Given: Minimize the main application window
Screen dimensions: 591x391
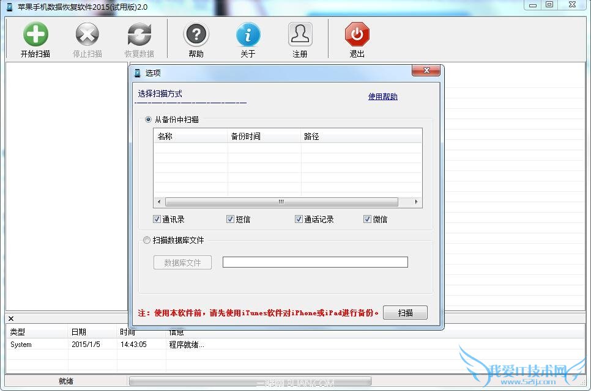Looking at the screenshot, I should (533, 5).
